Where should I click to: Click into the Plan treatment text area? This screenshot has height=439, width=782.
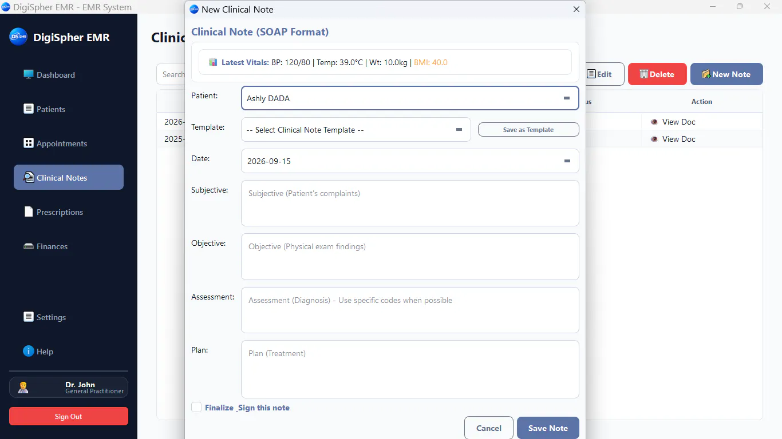pyautogui.click(x=410, y=369)
